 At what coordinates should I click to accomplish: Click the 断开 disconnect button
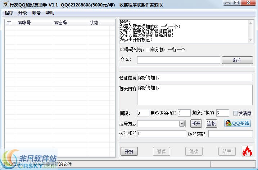[196, 123]
